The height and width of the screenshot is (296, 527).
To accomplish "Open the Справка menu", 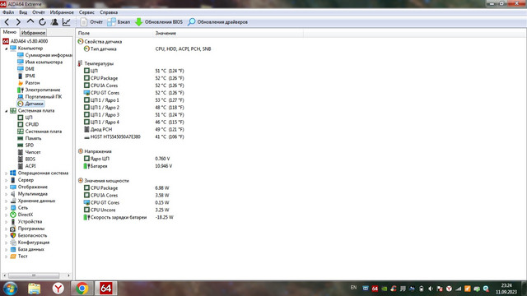I will (x=109, y=12).
